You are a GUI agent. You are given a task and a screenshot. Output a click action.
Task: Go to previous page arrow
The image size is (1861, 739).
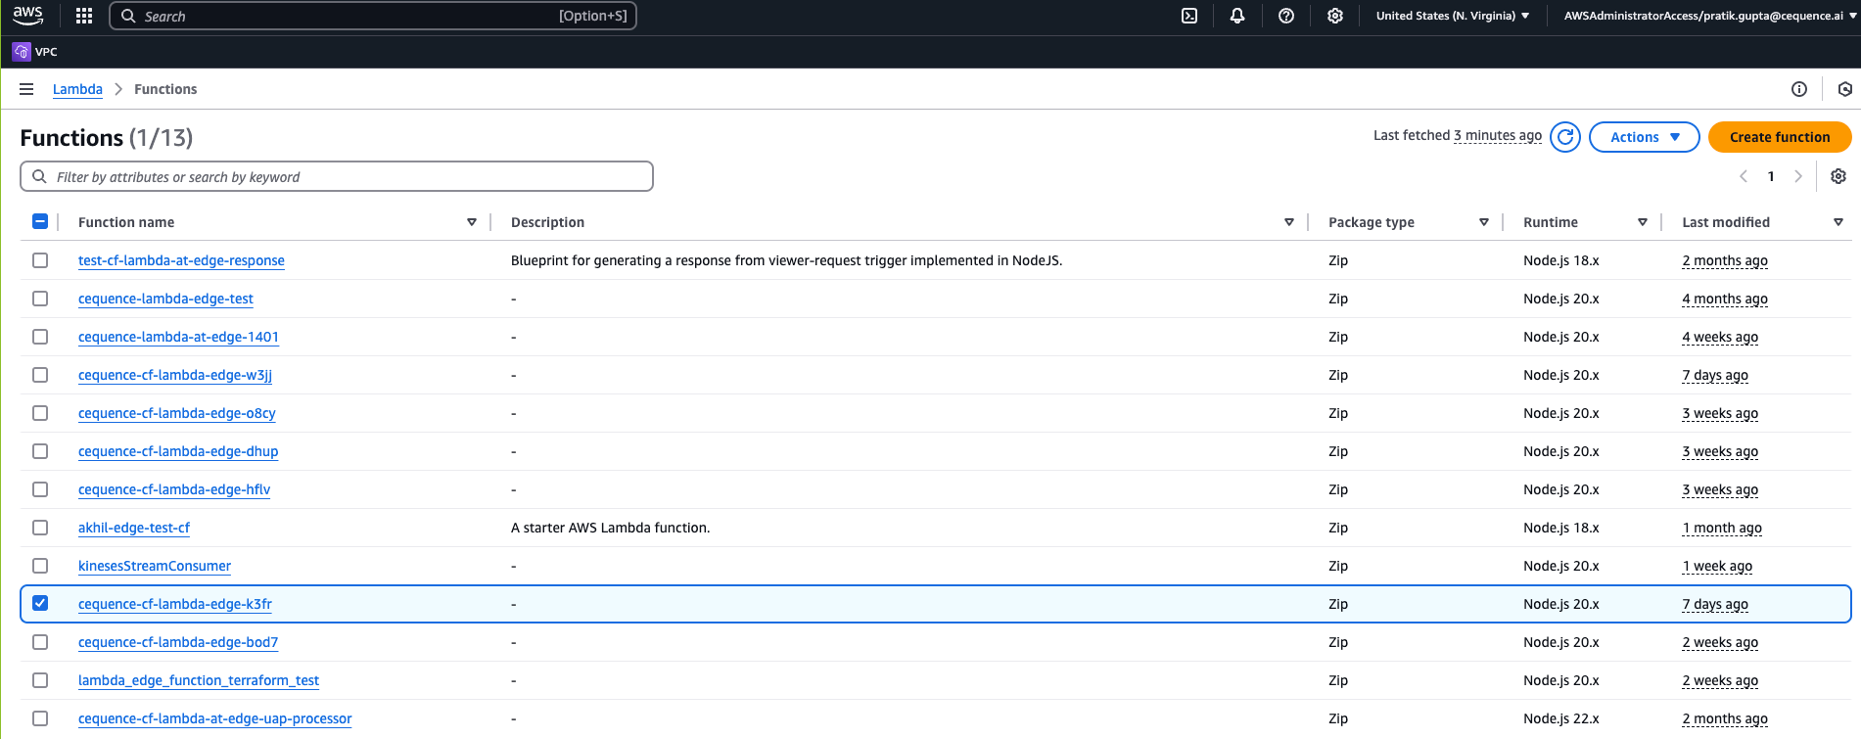click(1743, 176)
